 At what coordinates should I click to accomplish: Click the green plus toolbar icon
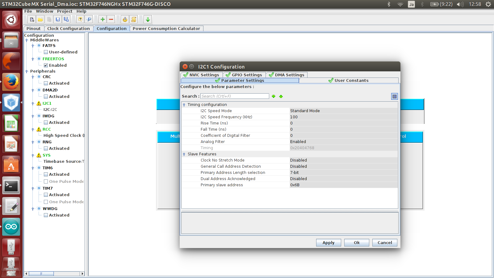(x=103, y=19)
